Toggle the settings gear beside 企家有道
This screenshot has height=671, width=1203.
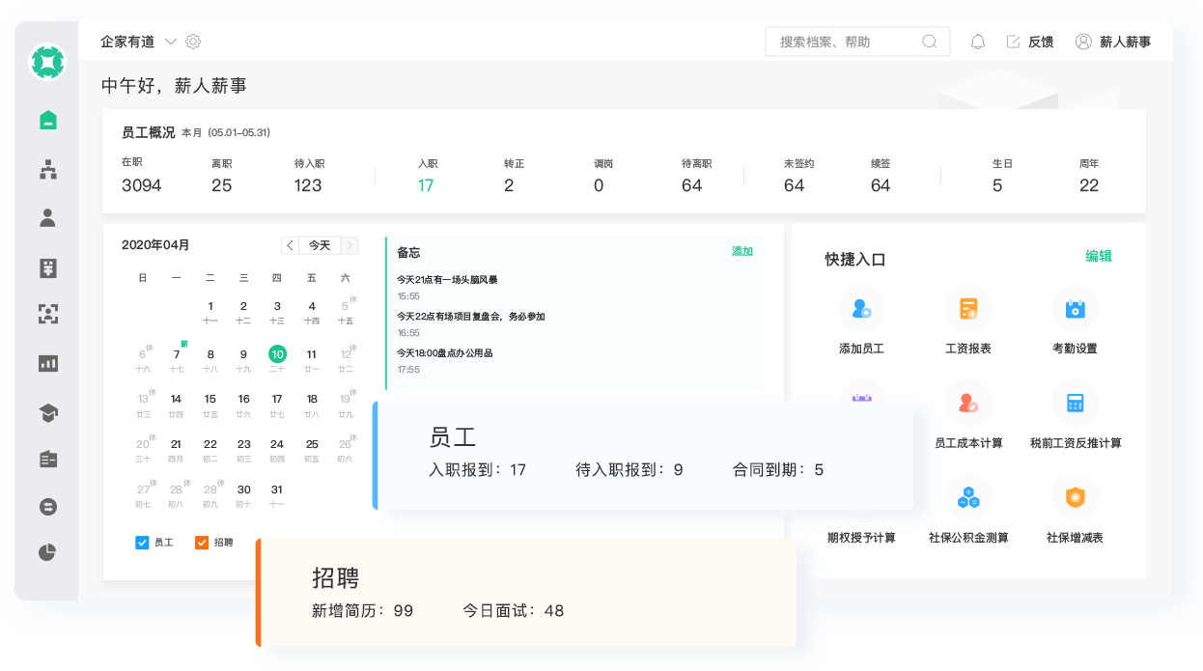click(191, 42)
